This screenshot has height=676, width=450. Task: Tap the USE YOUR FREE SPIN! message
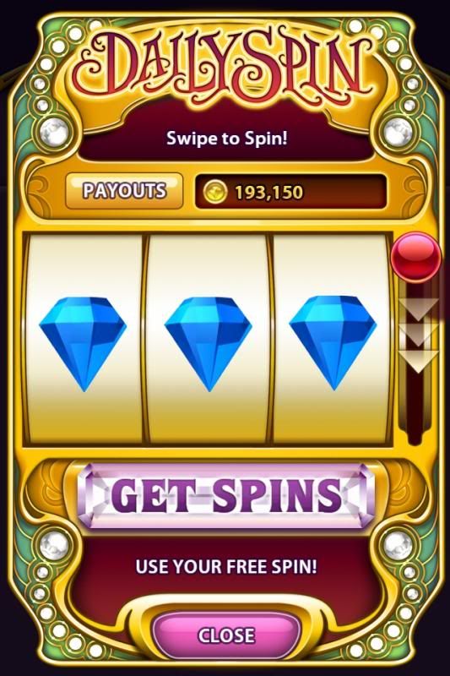(226, 566)
